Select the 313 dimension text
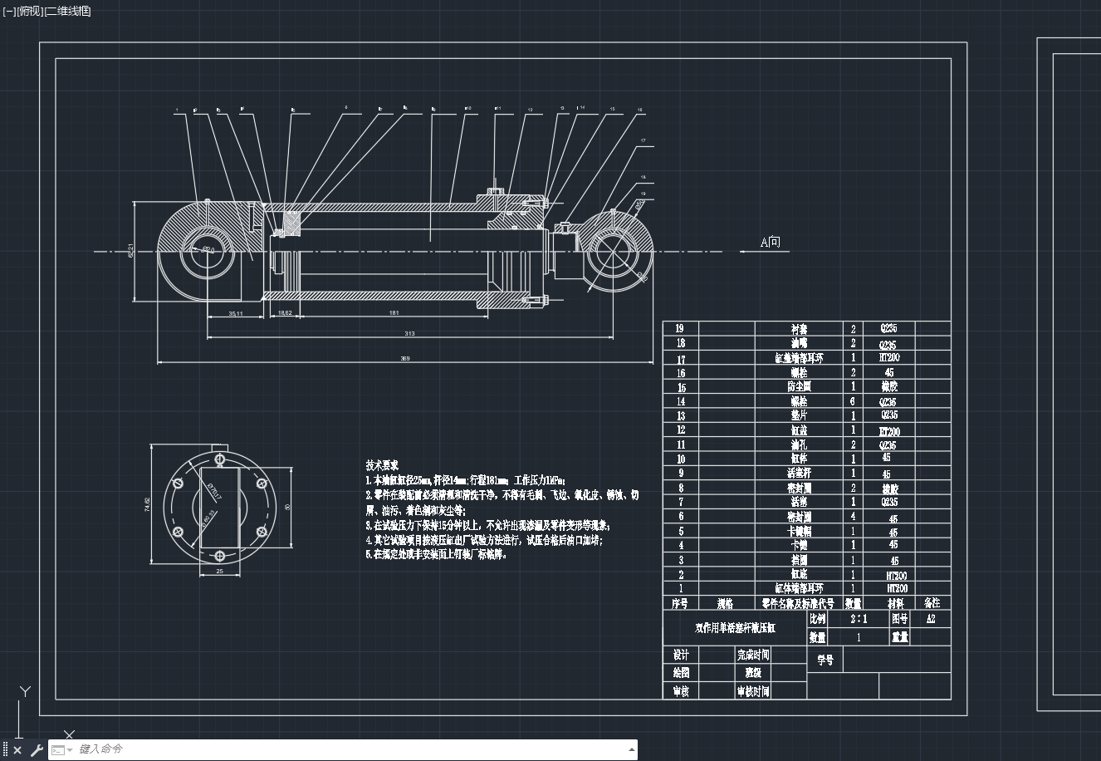The height and width of the screenshot is (761, 1101). 409,333
